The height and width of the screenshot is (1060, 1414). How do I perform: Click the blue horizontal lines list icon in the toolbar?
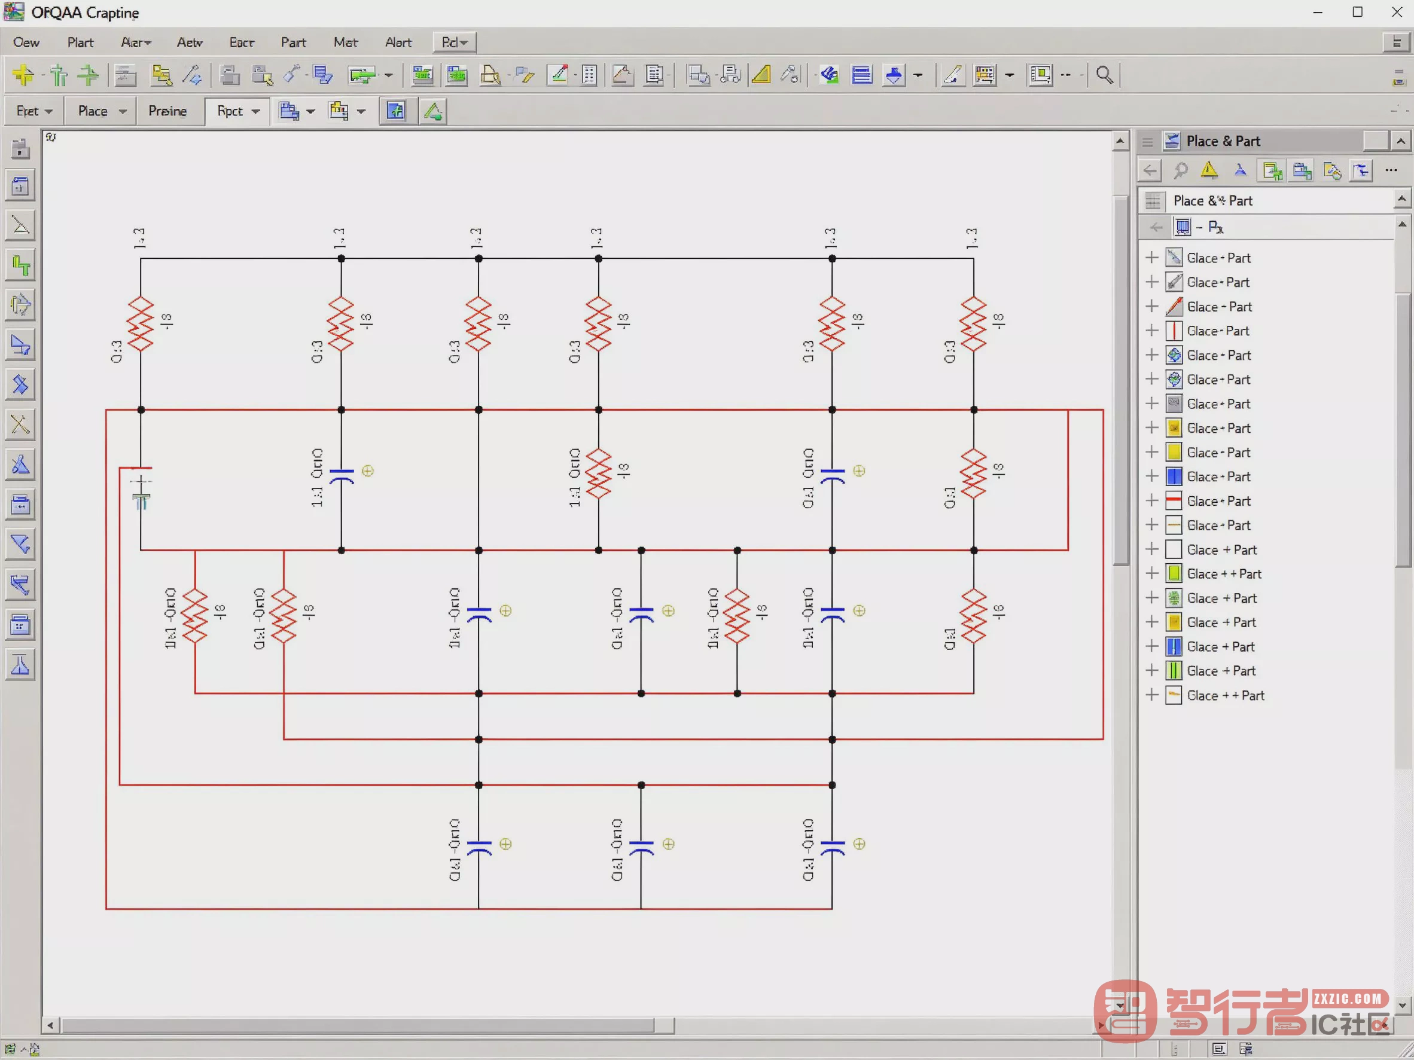[862, 75]
